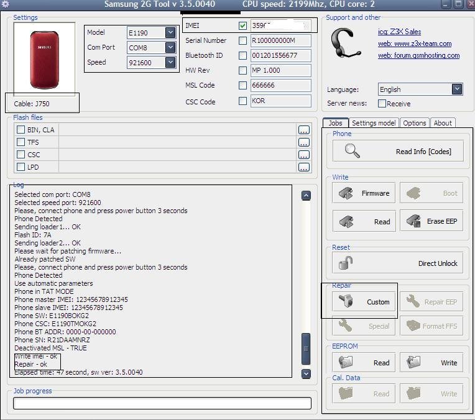Expand the Com Port dropdown
475x420 pixels.
(x=170, y=48)
